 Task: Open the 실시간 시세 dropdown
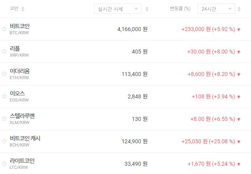117,9
